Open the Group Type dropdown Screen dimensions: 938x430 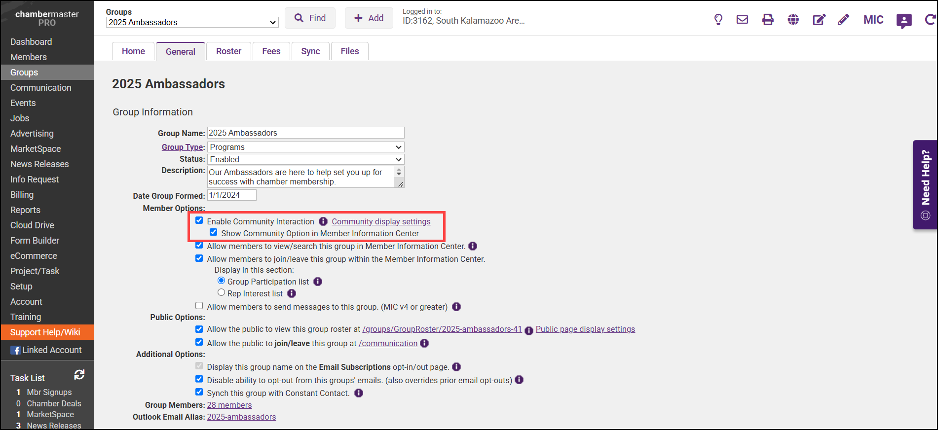pos(305,147)
